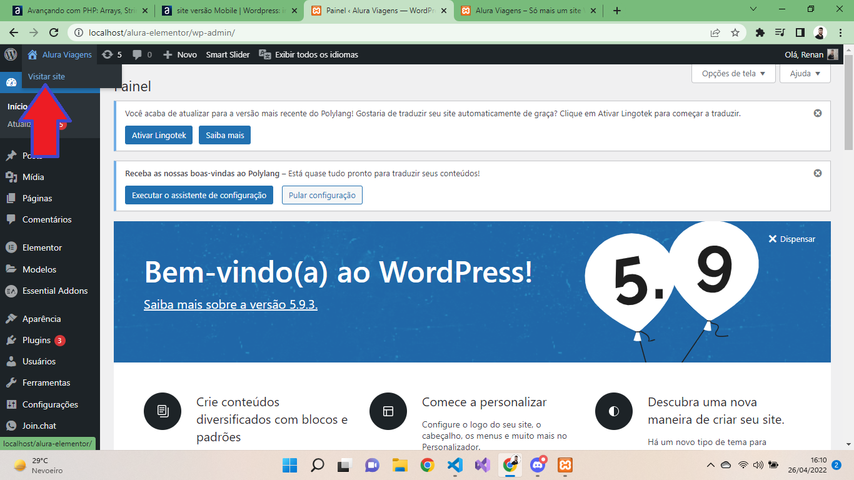Switch to the site versão Mobile tab
This screenshot has height=480, width=854.
[x=229, y=10]
